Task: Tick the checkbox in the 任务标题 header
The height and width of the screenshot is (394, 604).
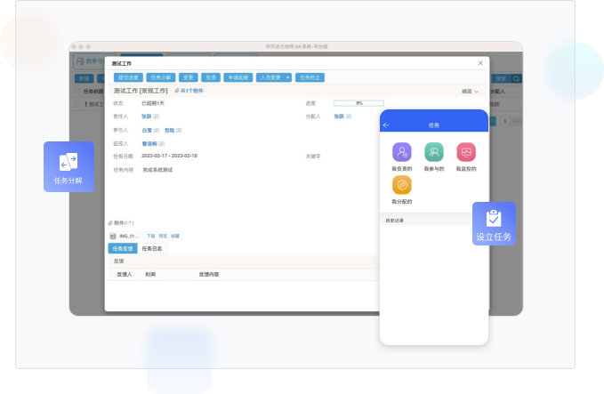Action: pyautogui.click(x=77, y=91)
